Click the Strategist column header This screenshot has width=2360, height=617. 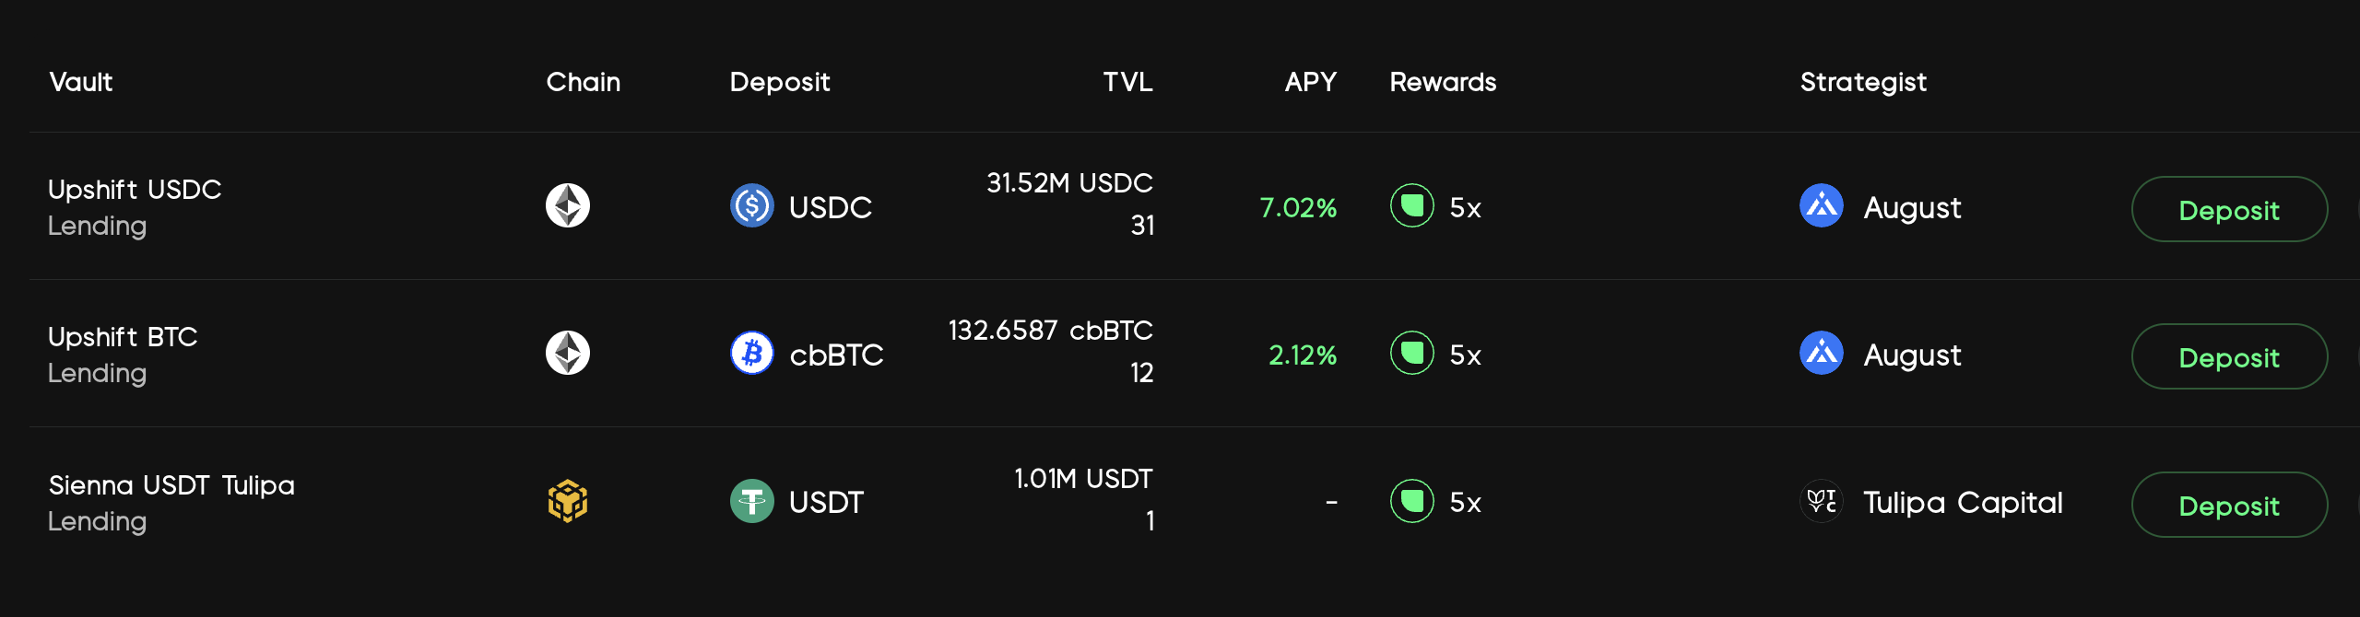coord(1863,82)
